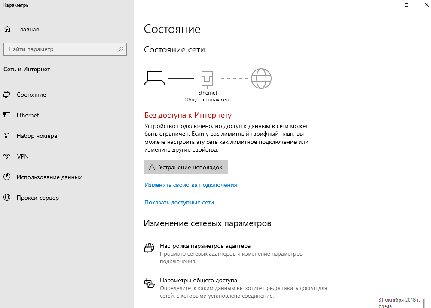Close the Параметры window
Screen dimensions: 431x308
pos(426,5)
